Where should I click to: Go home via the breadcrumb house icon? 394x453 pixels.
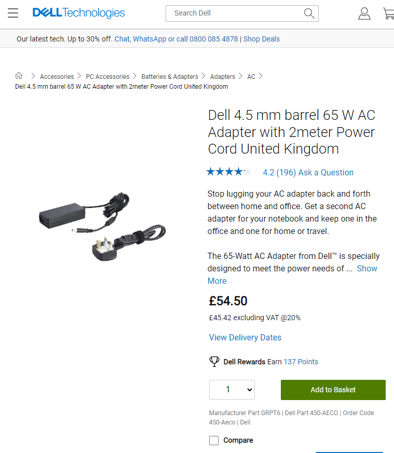coord(19,75)
